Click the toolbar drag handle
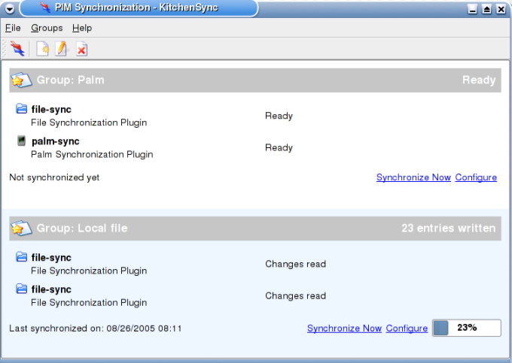The width and height of the screenshot is (512, 363). [4, 49]
